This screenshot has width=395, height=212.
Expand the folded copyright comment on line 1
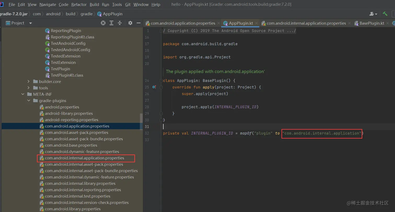pyautogui.click(x=161, y=31)
